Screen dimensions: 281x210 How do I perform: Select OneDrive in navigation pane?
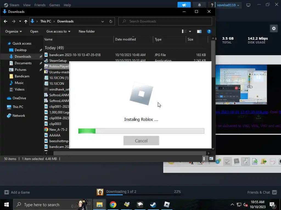pos(19,98)
